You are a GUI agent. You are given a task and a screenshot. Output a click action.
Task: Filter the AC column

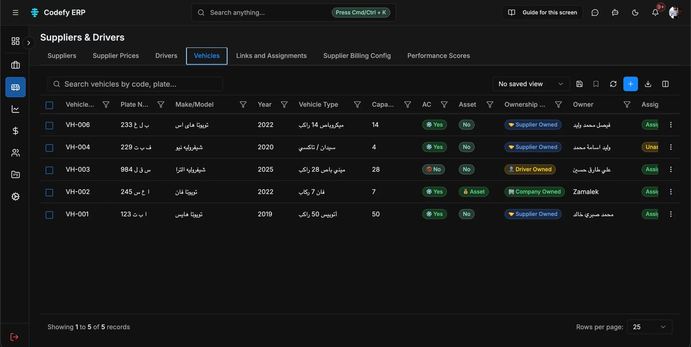444,105
